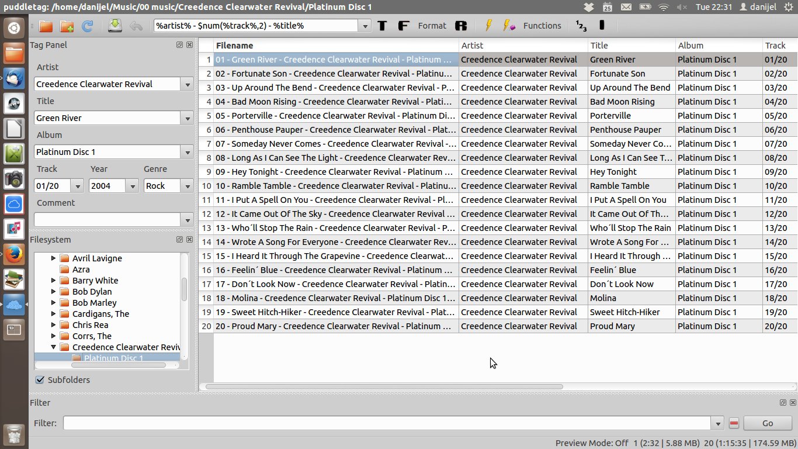
Task: Toggle the Subfolders checkbox
Action: click(x=40, y=380)
